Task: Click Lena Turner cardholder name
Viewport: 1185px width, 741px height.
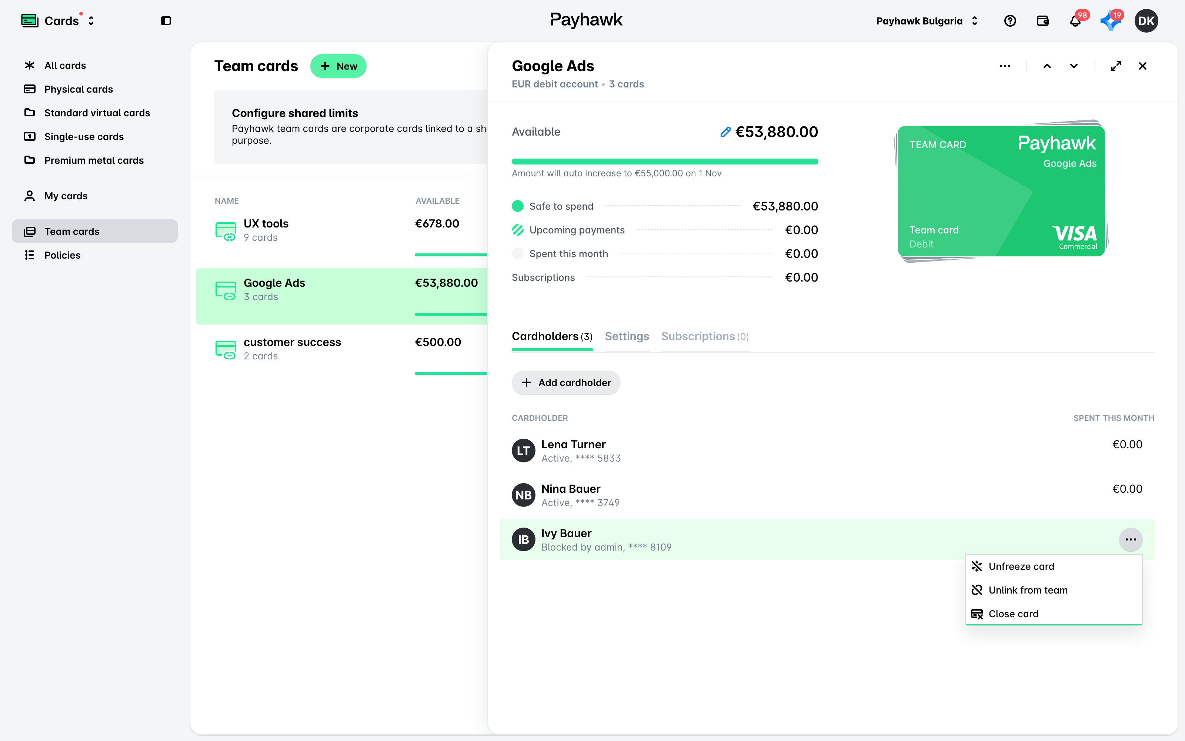Action: (x=573, y=445)
